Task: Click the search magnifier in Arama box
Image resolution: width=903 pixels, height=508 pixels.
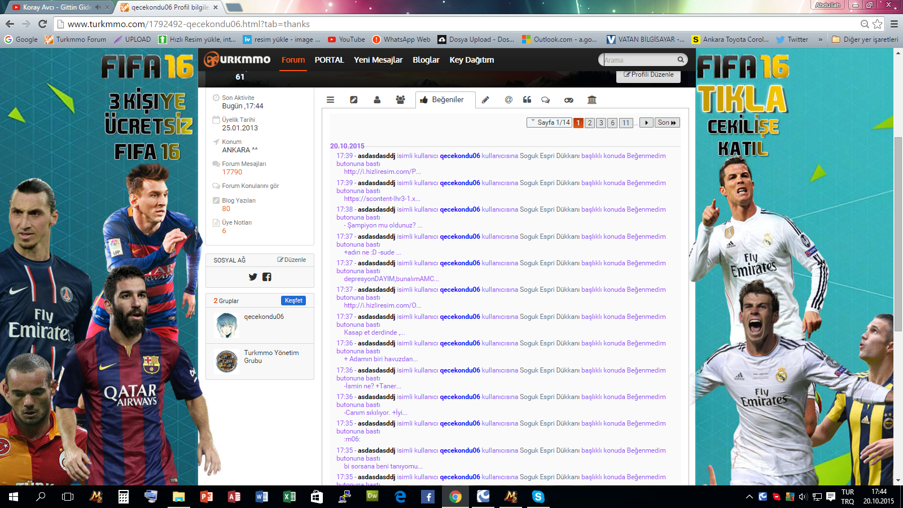Action: click(x=681, y=60)
